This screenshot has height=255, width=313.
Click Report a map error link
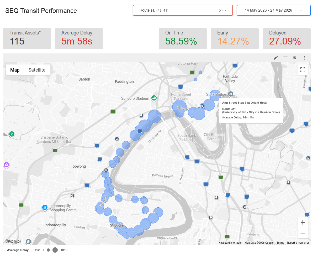click(x=298, y=243)
